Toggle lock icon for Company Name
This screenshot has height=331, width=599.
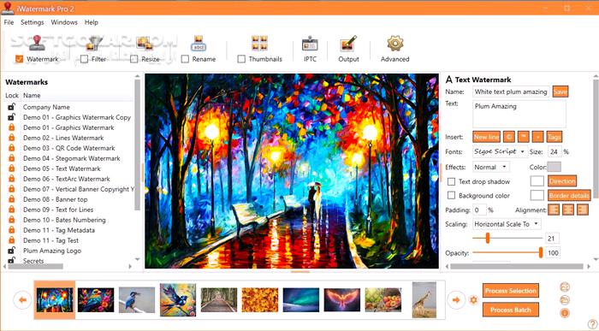coord(11,107)
